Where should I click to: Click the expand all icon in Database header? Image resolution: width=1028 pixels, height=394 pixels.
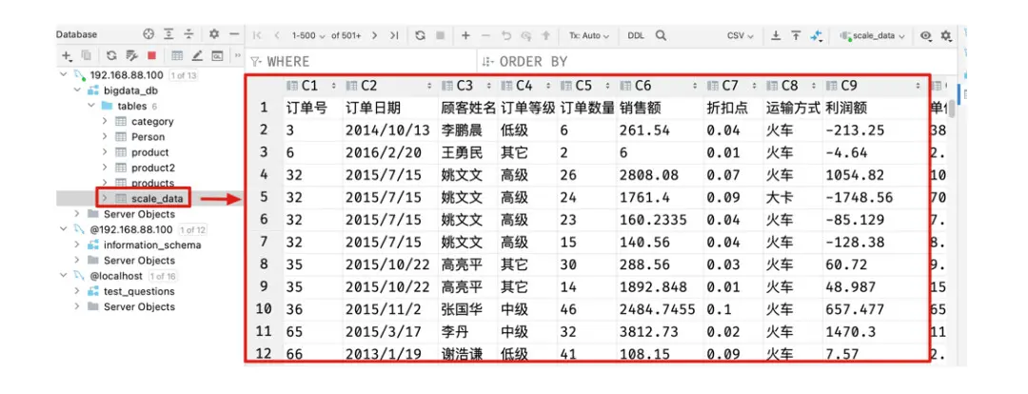coord(168,34)
